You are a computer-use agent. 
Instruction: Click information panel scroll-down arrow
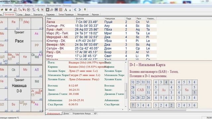126,107
